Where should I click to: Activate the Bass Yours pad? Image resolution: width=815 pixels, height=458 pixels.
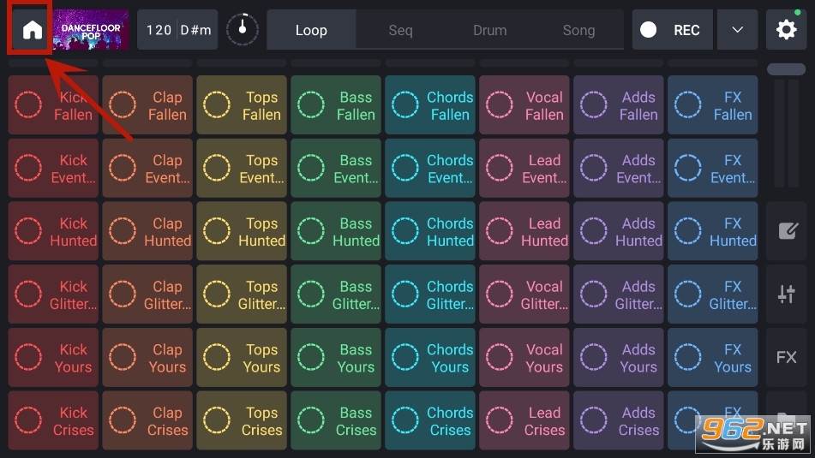pos(336,357)
